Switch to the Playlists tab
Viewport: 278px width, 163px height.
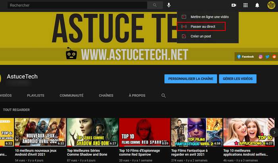coord(36,95)
